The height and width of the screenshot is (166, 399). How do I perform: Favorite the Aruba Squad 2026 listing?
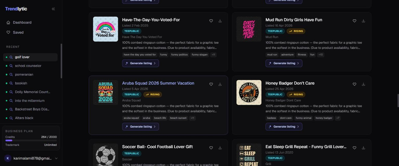[x=211, y=84]
